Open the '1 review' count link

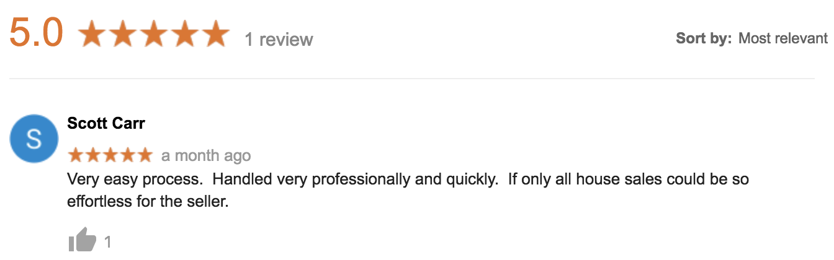pyautogui.click(x=279, y=40)
